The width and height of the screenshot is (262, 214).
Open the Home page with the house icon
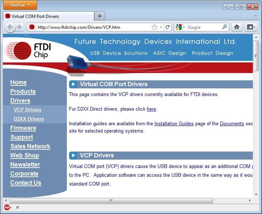(236, 27)
